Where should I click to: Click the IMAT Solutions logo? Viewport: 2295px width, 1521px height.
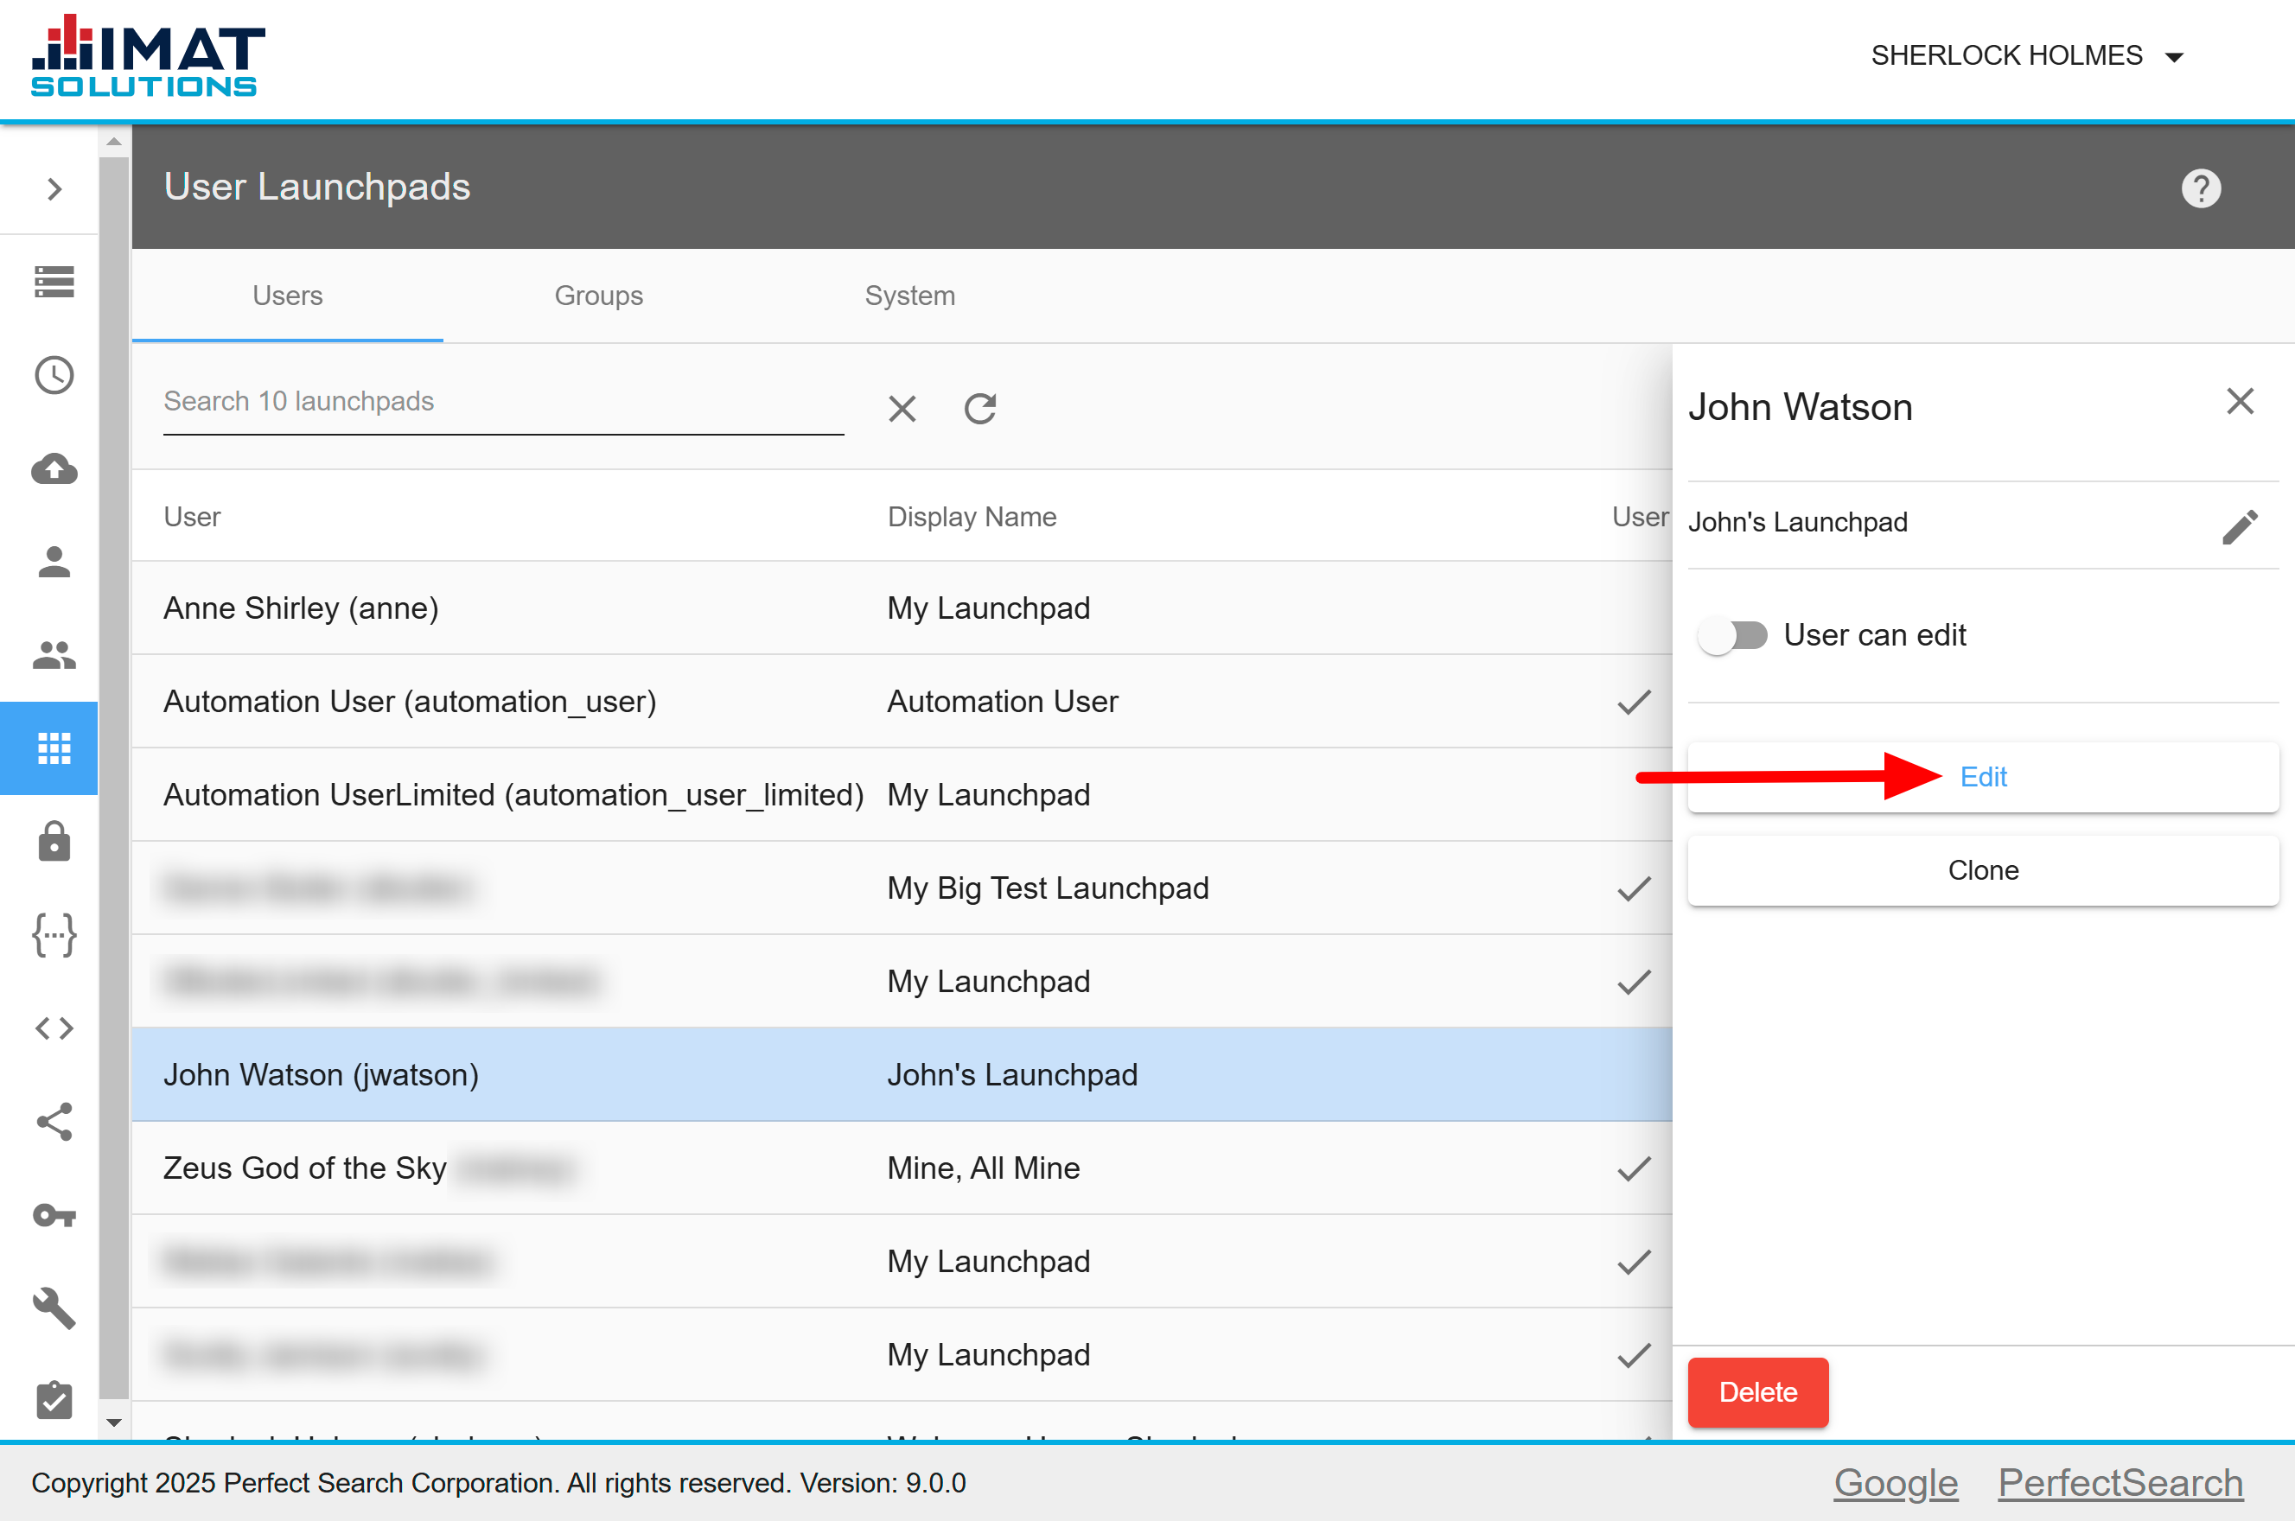(x=148, y=56)
